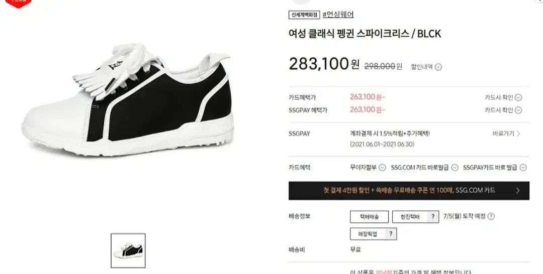Image resolution: width=543 pixels, height=274 pixels.
Task: Click the main golf shoe product image
Action: [x=128, y=100]
